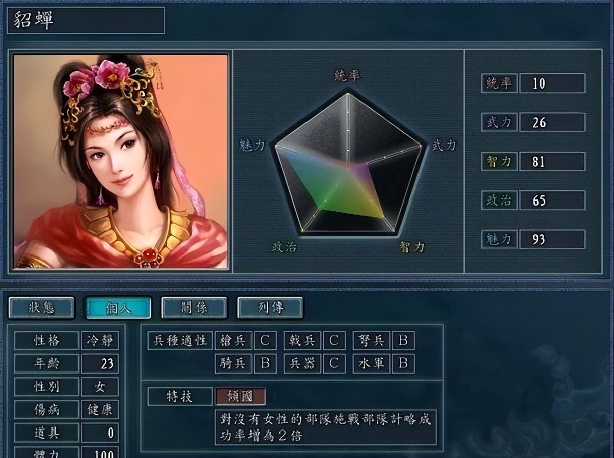Click the 傾國 special skill tag
614x458 pixels.
coord(241,396)
